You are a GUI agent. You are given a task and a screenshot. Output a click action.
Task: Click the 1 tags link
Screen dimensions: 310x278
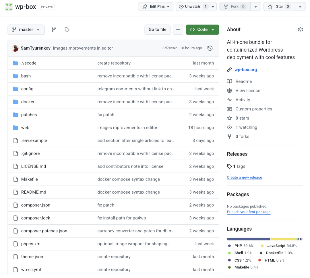(x=239, y=166)
